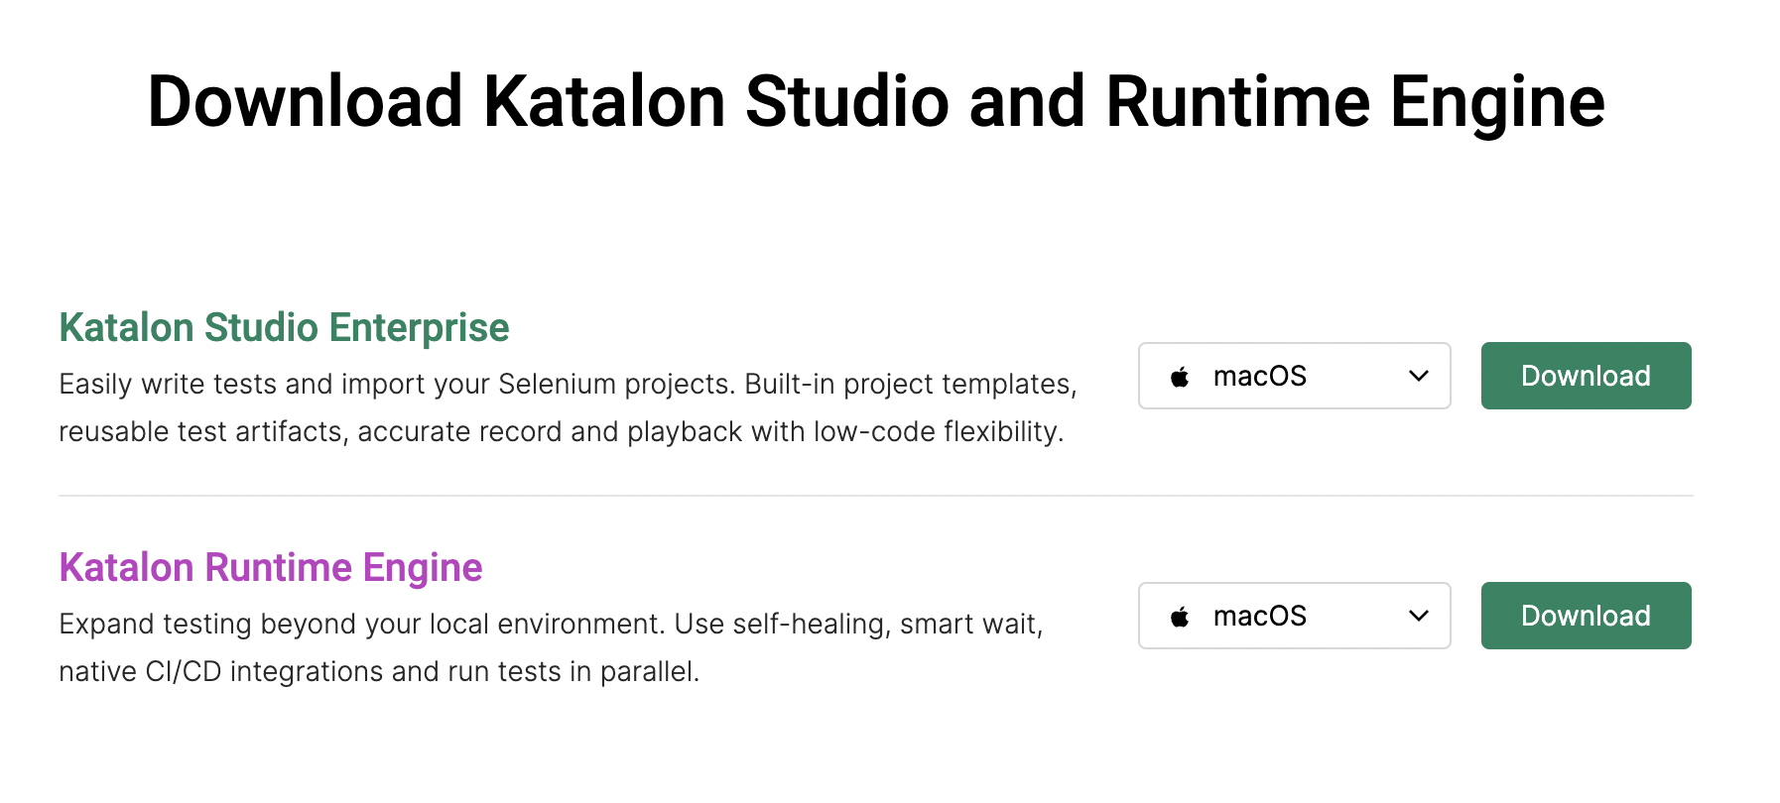This screenshot has width=1780, height=803.
Task: Download Katalon Studio Enterprise
Action: 1586,377
